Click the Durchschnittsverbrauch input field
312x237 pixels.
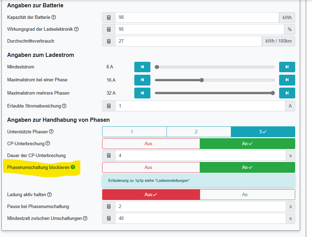pos(188,41)
